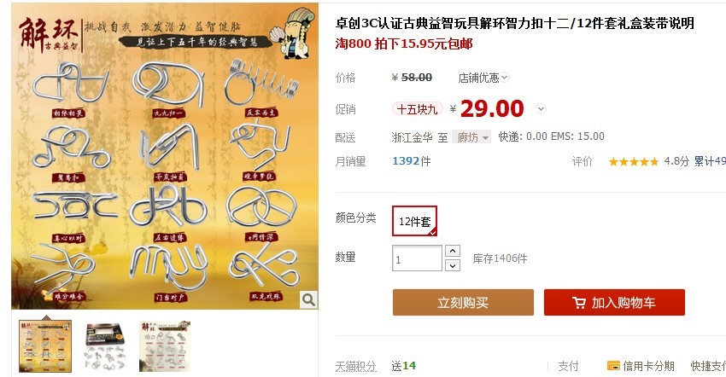Decrease quantity with the down arrow
This screenshot has width=726, height=377.
click(x=453, y=265)
